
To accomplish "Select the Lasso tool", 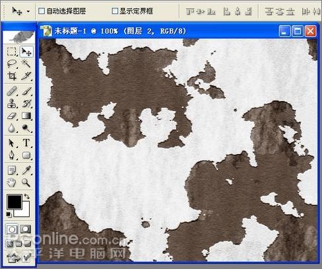I will pos(11,64).
